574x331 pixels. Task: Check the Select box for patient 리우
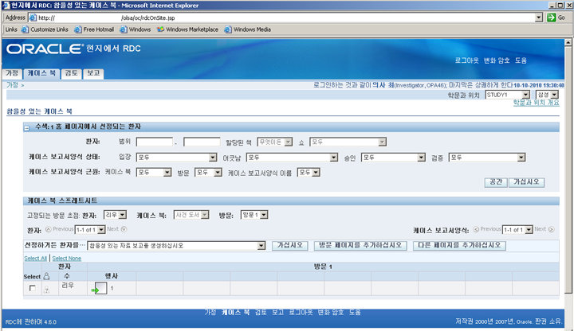click(x=33, y=288)
